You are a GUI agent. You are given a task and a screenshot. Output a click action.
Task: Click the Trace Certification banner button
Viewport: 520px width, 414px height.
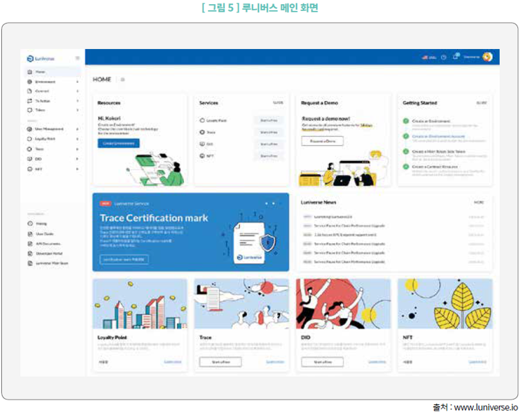coord(124,260)
